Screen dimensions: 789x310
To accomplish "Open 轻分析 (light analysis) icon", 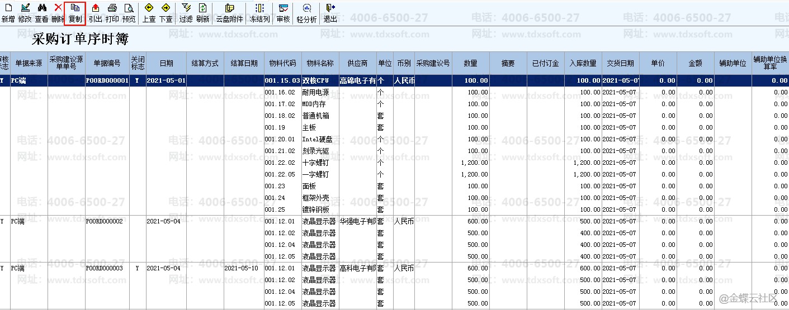I will pos(307,13).
